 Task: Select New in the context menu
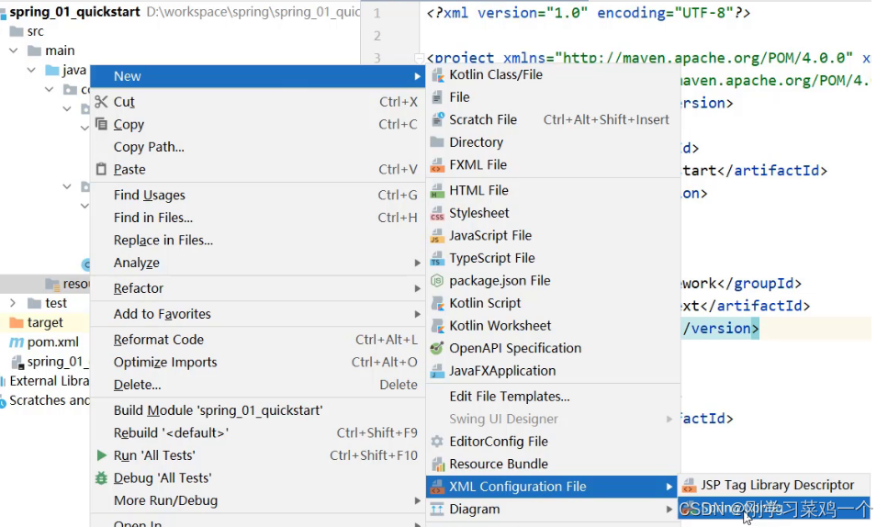point(258,76)
